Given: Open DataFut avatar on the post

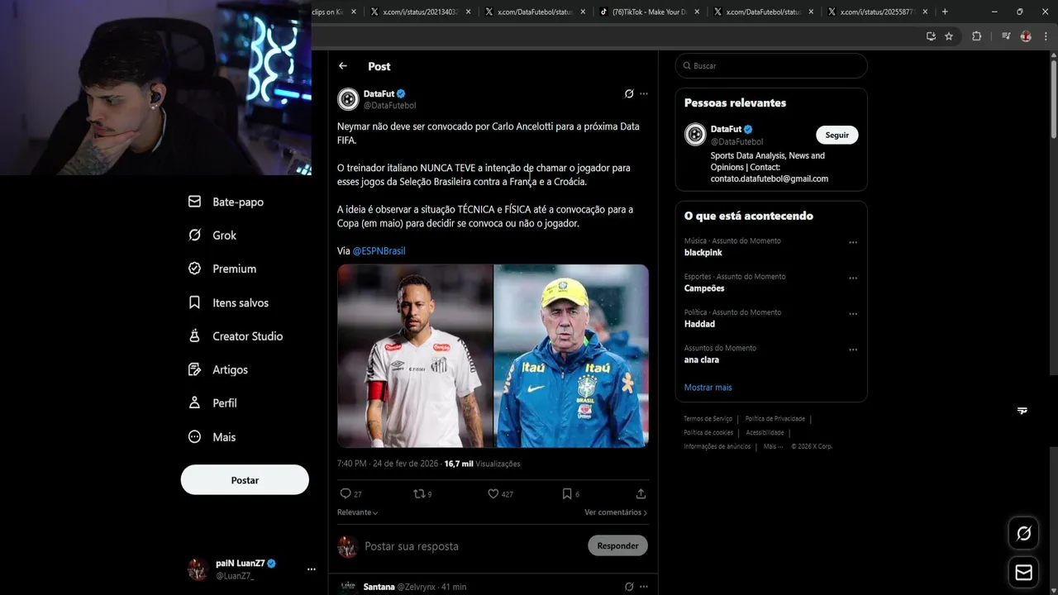Looking at the screenshot, I should pos(348,99).
